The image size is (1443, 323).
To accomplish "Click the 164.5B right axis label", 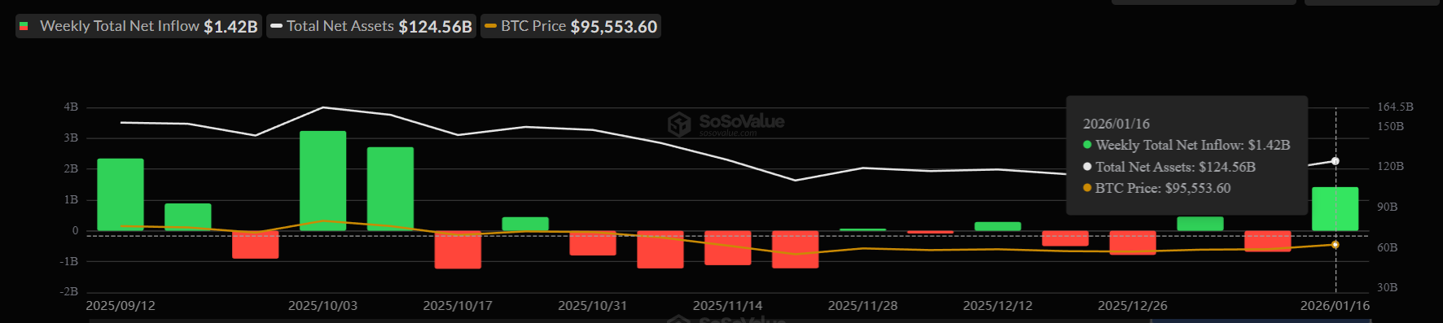I will pos(1395,107).
